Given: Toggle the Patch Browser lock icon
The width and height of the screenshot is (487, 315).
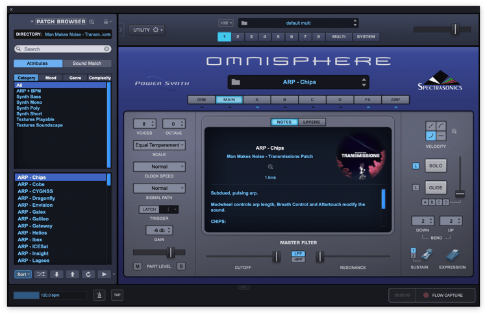Looking at the screenshot, I should (106, 21).
